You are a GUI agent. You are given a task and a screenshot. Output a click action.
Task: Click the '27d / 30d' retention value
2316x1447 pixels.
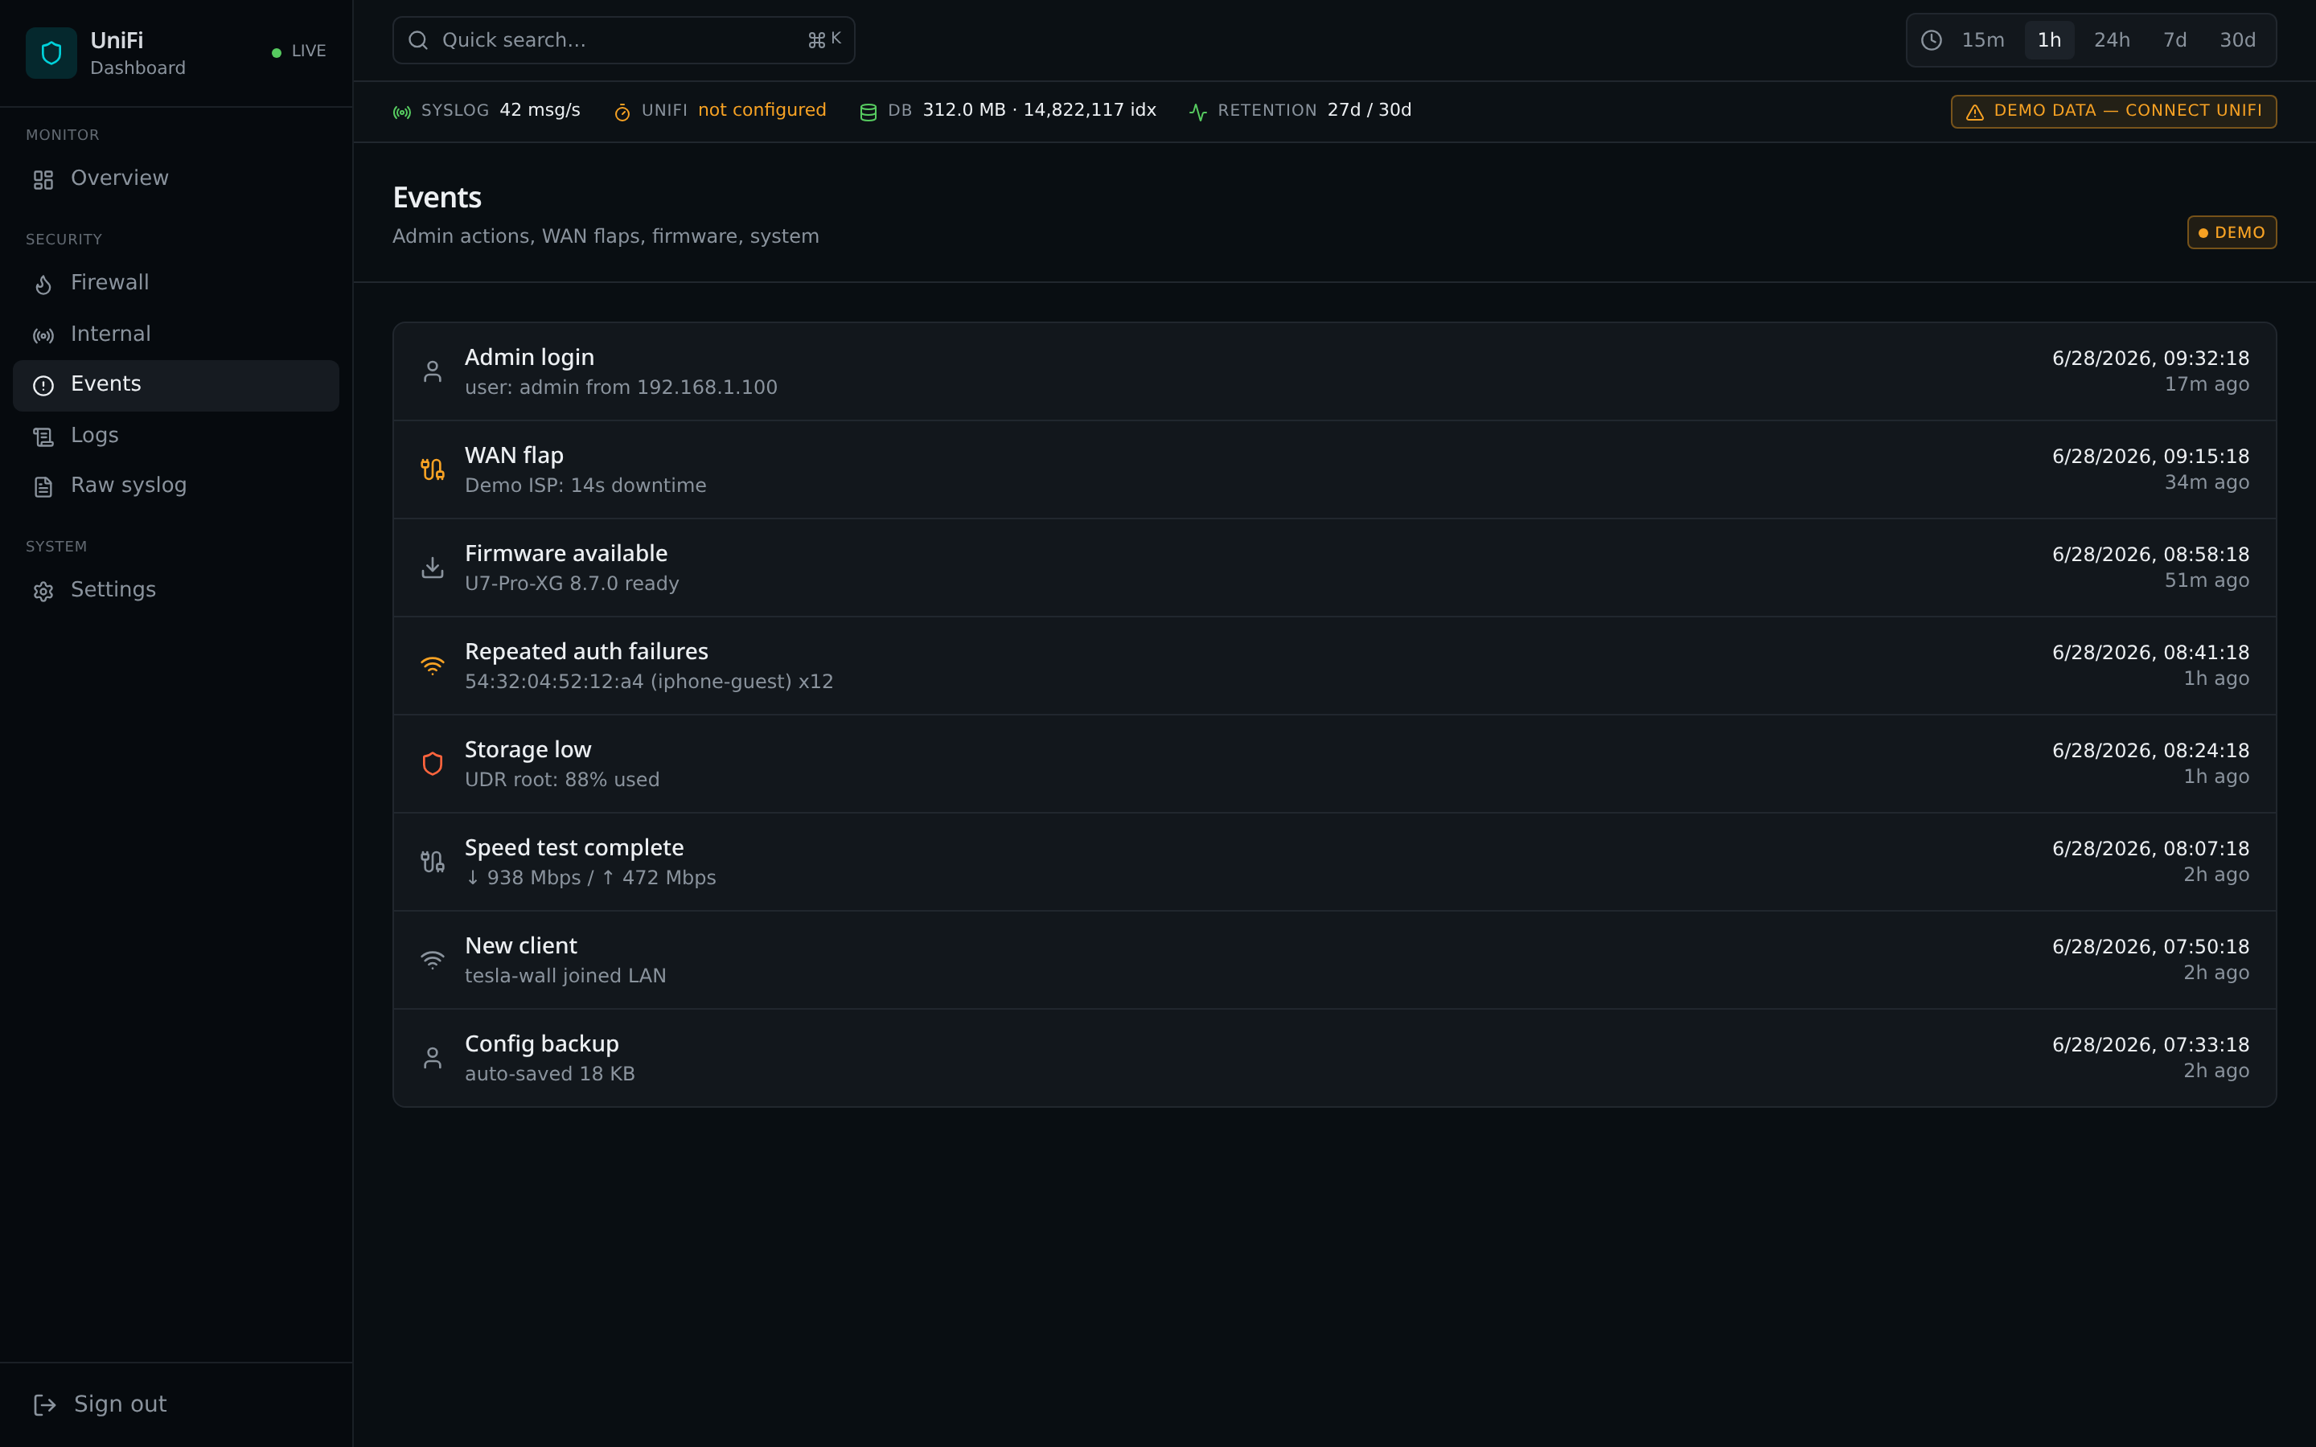[1369, 110]
